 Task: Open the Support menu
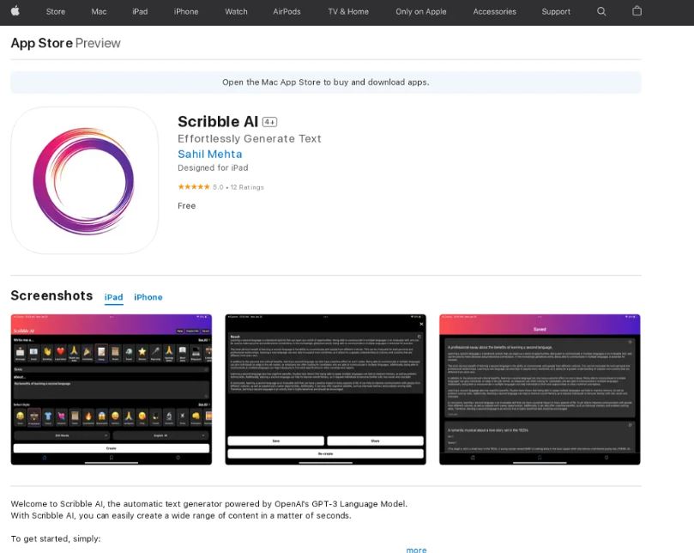[x=556, y=12]
